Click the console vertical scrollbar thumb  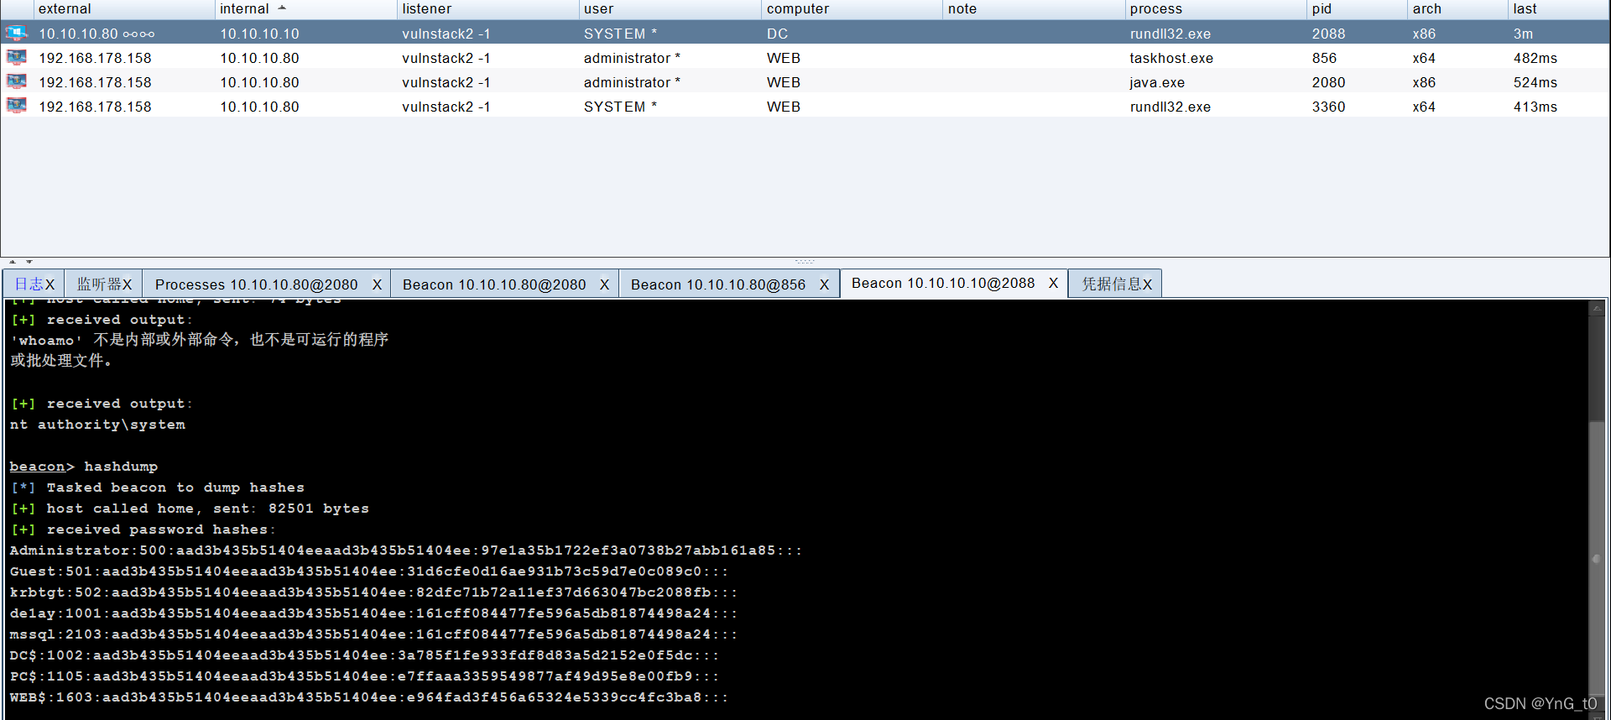[x=1597, y=558]
